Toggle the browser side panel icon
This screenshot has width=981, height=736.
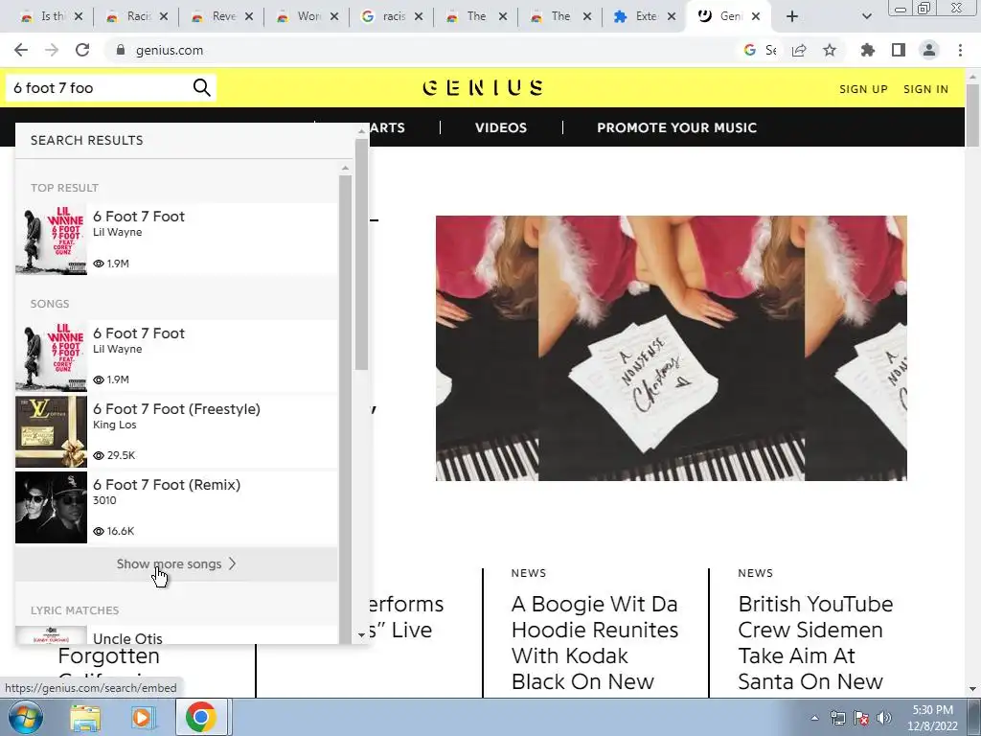click(899, 50)
